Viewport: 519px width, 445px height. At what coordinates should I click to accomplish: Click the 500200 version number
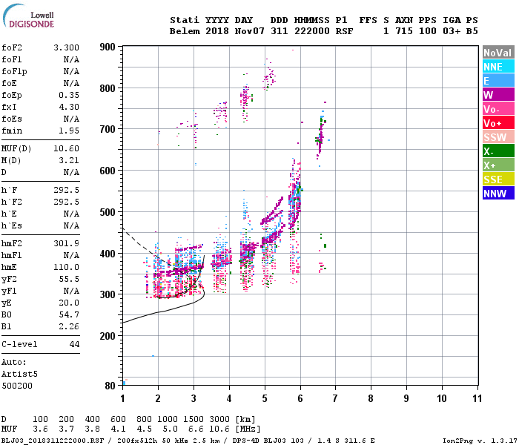pos(17,386)
